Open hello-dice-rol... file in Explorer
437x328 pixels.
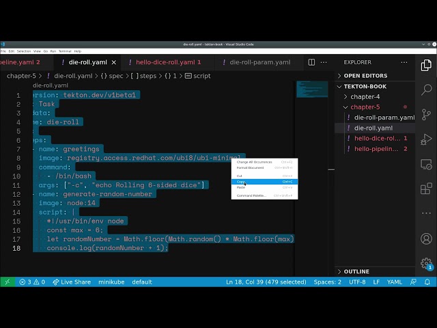click(x=375, y=138)
